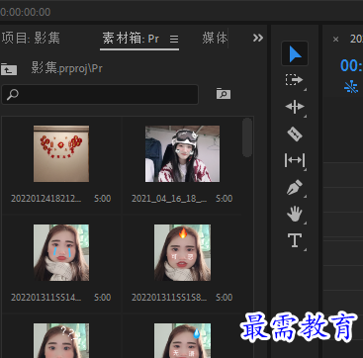Select the water drop sticker thumbnail
The image size is (363, 358).
coord(182,340)
